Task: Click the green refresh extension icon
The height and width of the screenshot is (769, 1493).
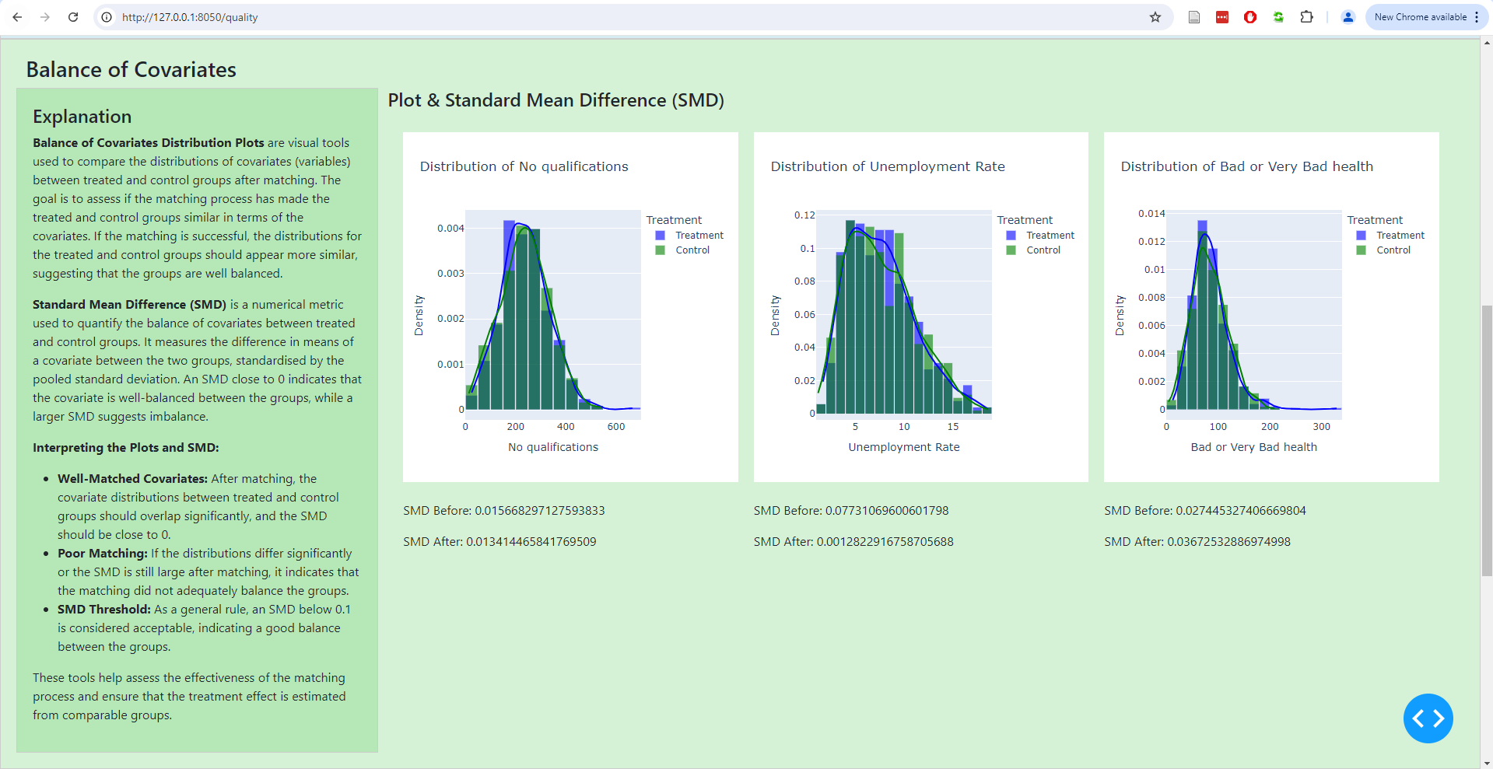Action: [x=1277, y=16]
